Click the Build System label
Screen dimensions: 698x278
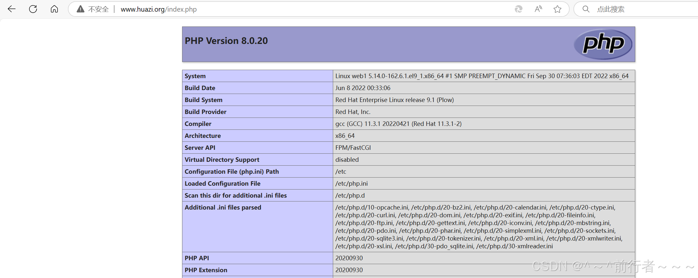coord(203,100)
